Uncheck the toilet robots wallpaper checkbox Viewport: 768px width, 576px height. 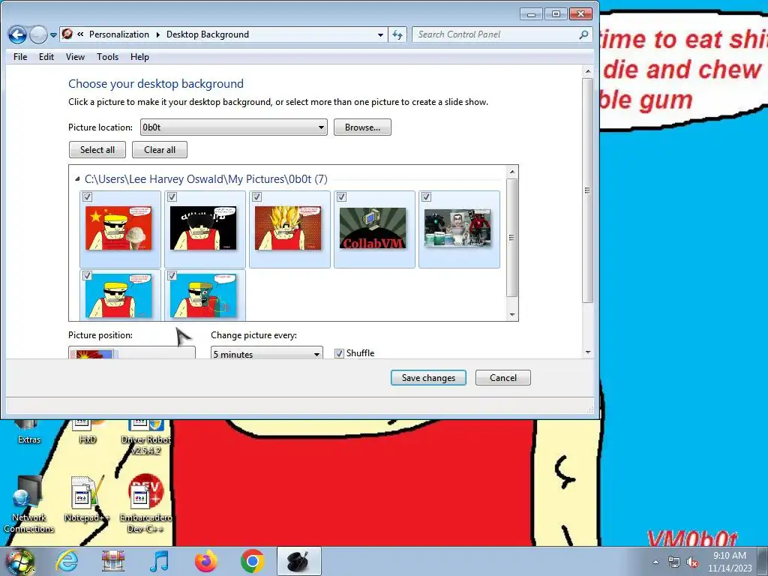[x=426, y=197]
